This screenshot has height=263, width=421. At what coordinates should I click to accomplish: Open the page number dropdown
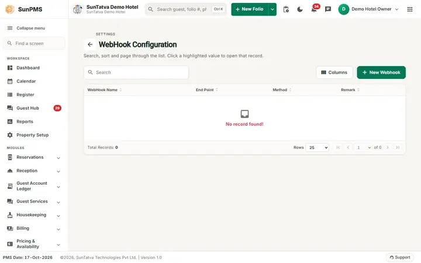(363, 147)
